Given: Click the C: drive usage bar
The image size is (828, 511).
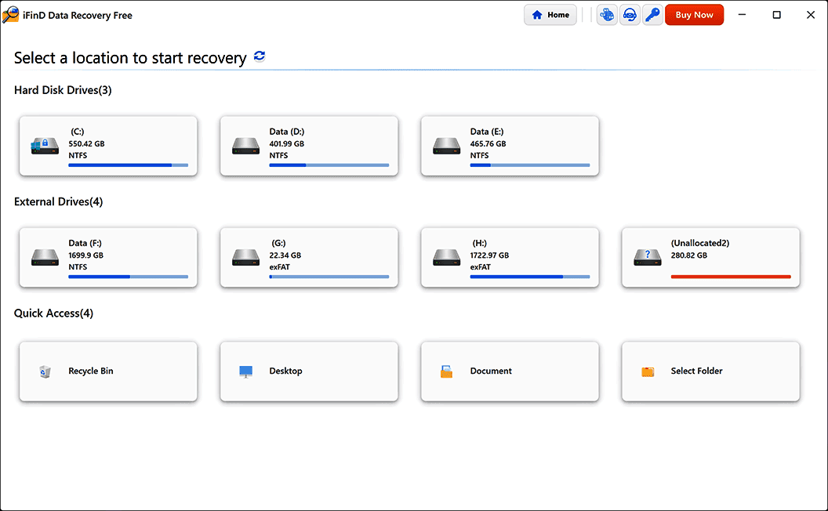Looking at the screenshot, I should pos(129,165).
